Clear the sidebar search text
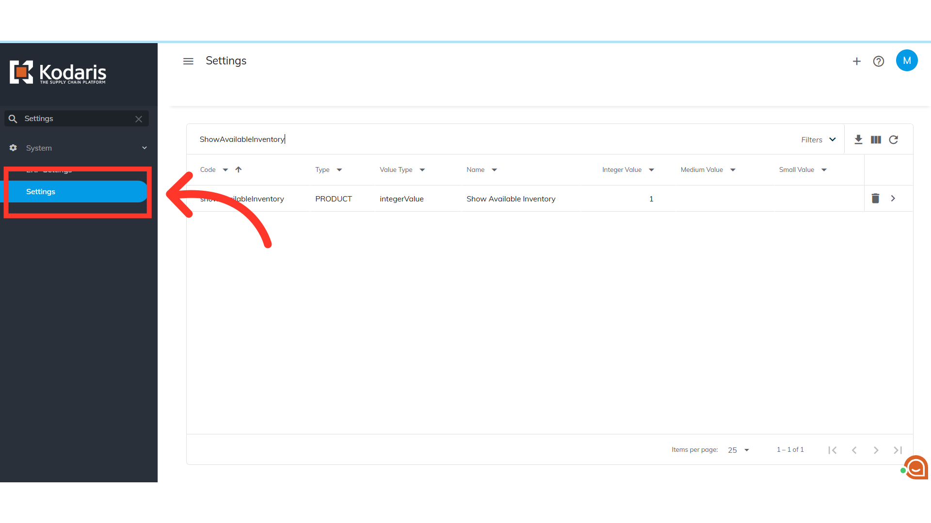 139,119
